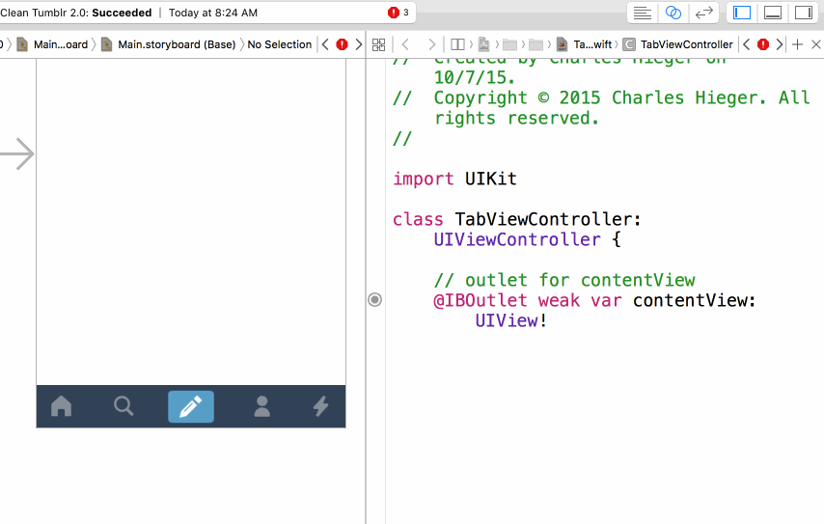Select the home tab bar button
The width and height of the screenshot is (824, 524).
(x=62, y=406)
